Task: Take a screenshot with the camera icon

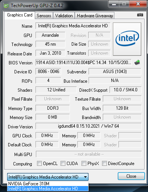Action: tap(140, 15)
